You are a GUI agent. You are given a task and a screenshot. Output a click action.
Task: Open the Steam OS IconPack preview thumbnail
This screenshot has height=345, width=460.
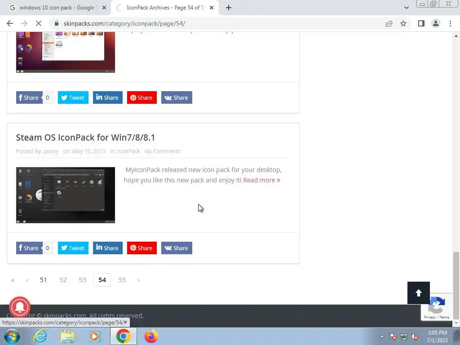click(66, 195)
